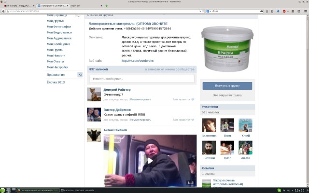Close the New Tab tab
The height and width of the screenshot is (193, 309).
click(x=101, y=6)
